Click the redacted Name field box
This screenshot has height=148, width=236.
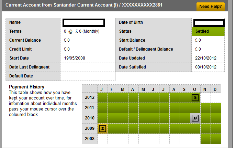[84, 23]
